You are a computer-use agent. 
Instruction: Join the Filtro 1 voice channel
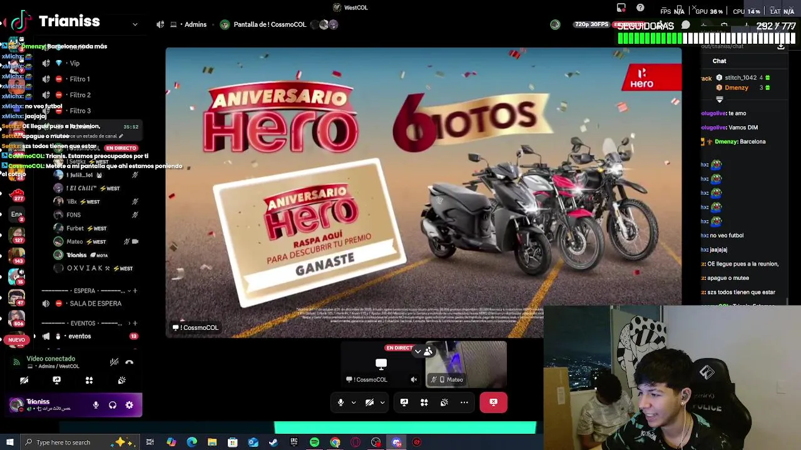[80, 79]
